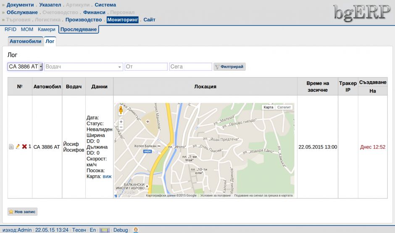Toggle the Тесен narrow layout in footer
395x233 pixels.
(79, 230)
